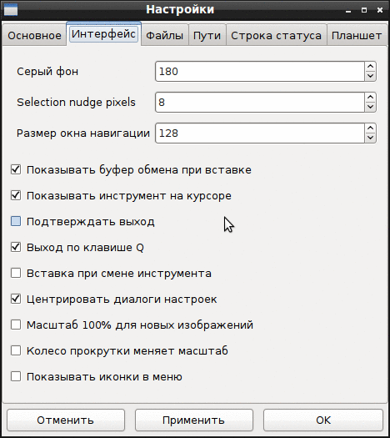Confirm settings with OK button
Image resolution: width=390 pixels, height=438 pixels.
tap(323, 420)
